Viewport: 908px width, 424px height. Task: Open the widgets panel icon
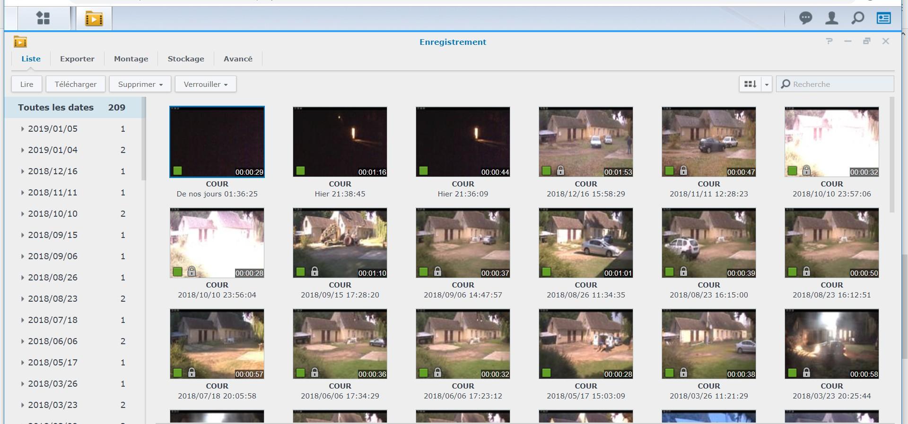pos(884,18)
